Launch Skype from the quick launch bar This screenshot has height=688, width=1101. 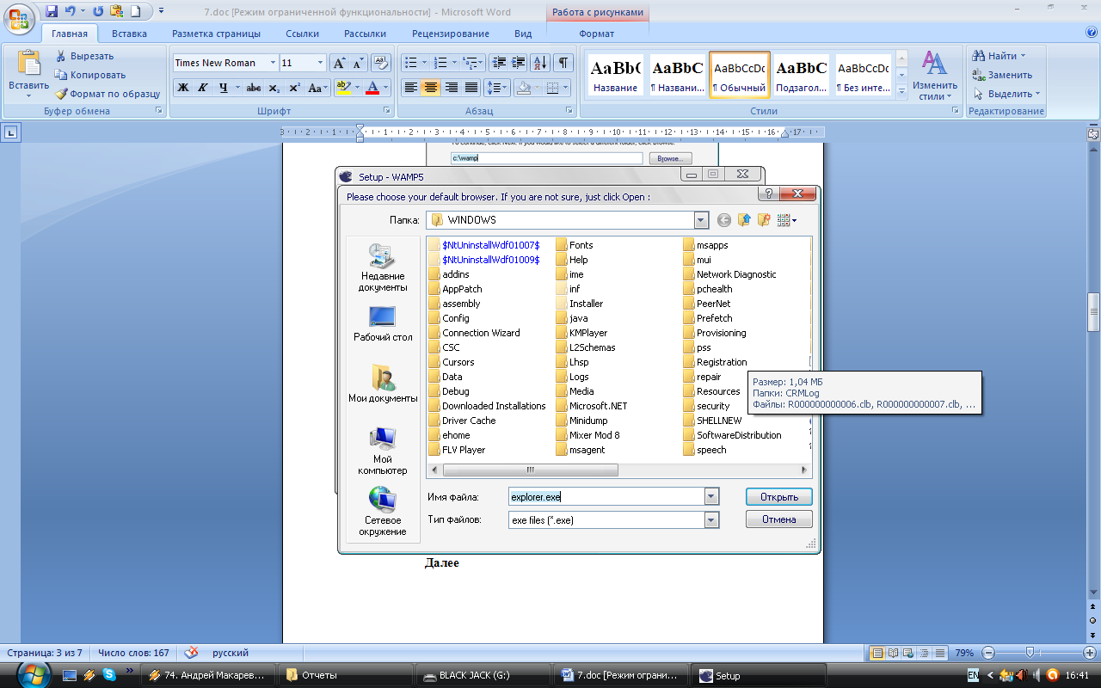(109, 675)
